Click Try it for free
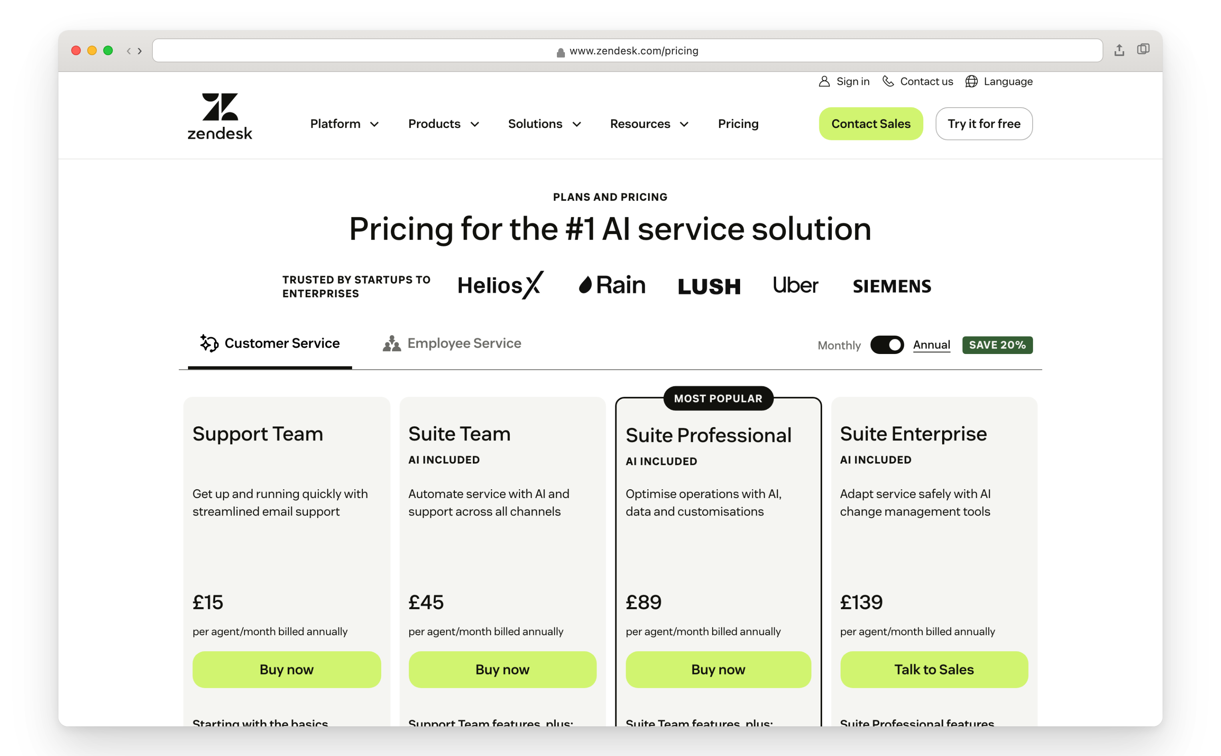The height and width of the screenshot is (756, 1221). pos(983,124)
